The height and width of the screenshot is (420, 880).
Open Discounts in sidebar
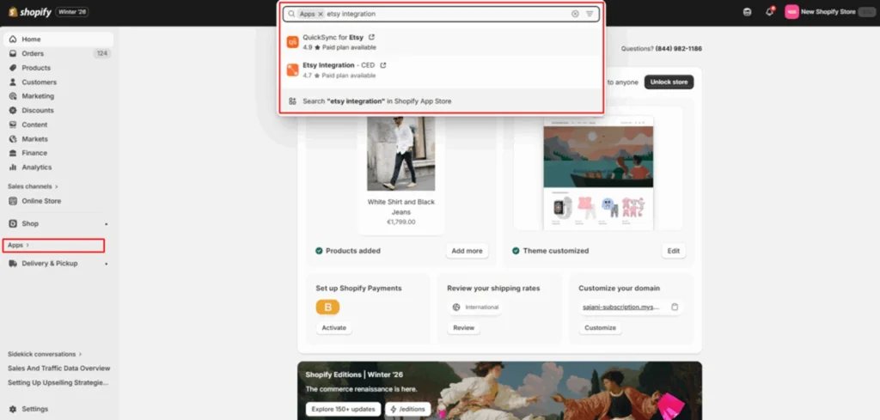[x=58, y=111]
